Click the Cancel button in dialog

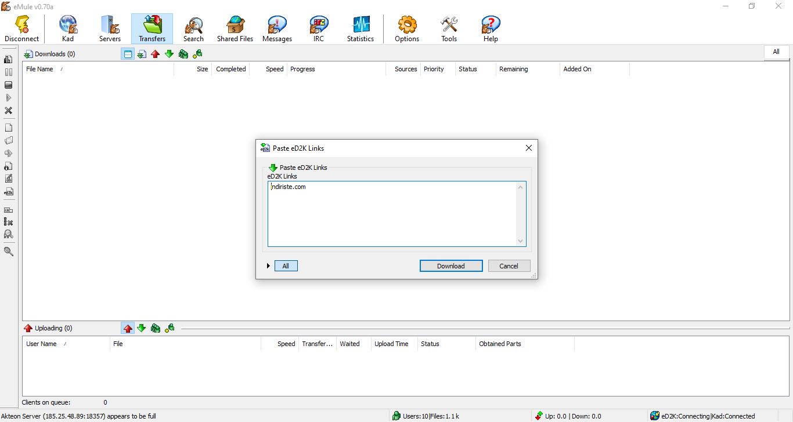coord(509,266)
